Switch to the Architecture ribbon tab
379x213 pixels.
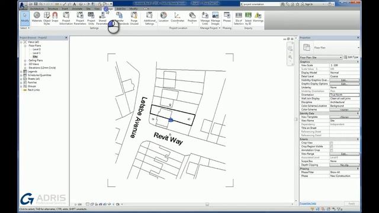[x=37, y=9]
